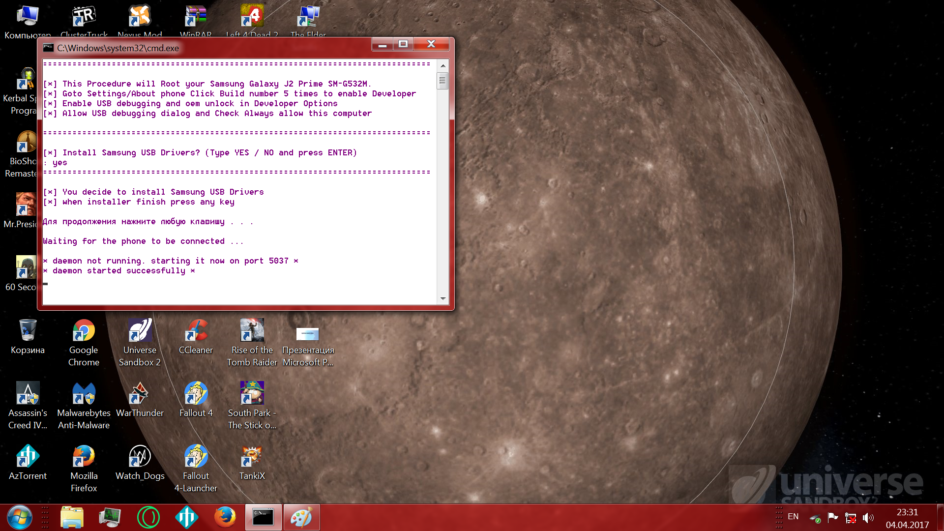Click the 'daemon started successfully' line

click(x=119, y=270)
